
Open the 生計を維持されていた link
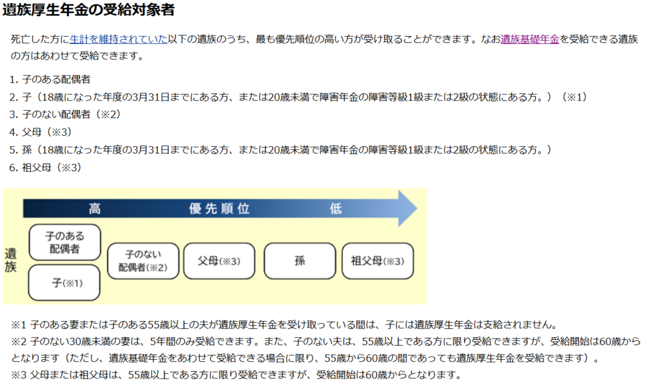(119, 40)
